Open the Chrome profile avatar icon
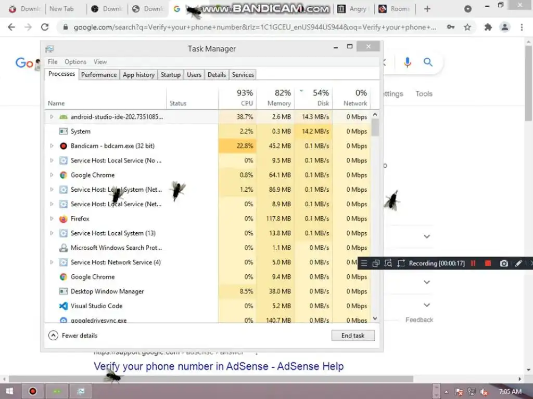Screen dimensions: 533x399 pyautogui.click(x=505, y=27)
